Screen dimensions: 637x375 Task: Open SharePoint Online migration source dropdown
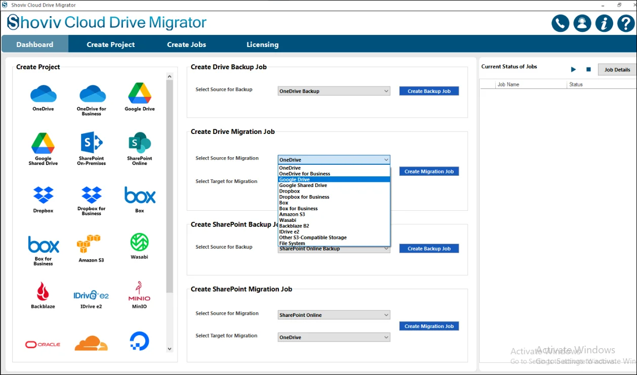point(334,315)
